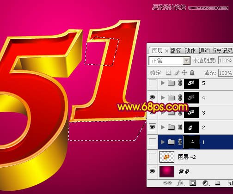Click mask link icon of group 1
The width and height of the screenshot is (233, 194).
click(x=180, y=142)
